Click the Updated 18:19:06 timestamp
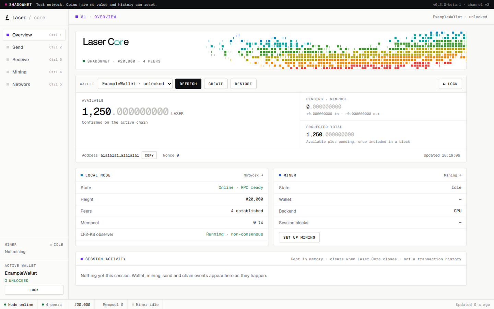This screenshot has width=494, height=309. click(x=442, y=155)
